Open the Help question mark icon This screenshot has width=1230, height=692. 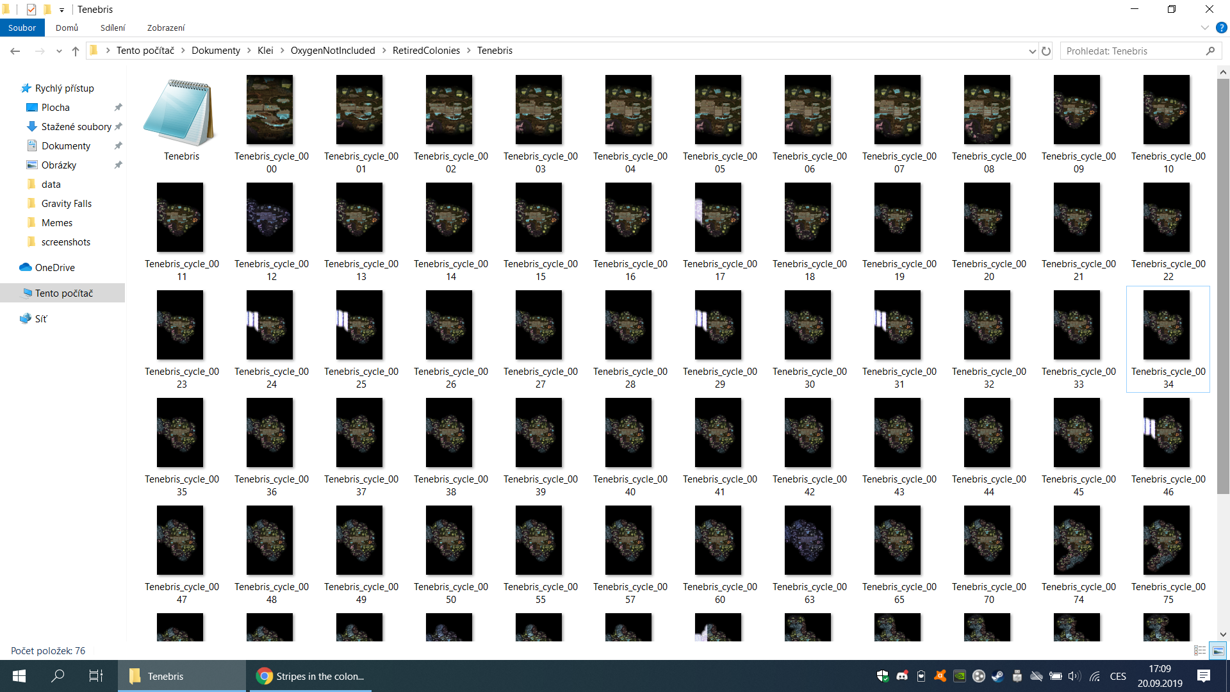point(1221,28)
